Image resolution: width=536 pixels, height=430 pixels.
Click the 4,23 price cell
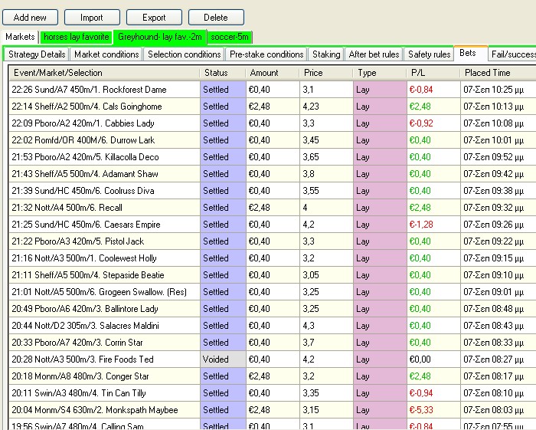tap(326, 107)
